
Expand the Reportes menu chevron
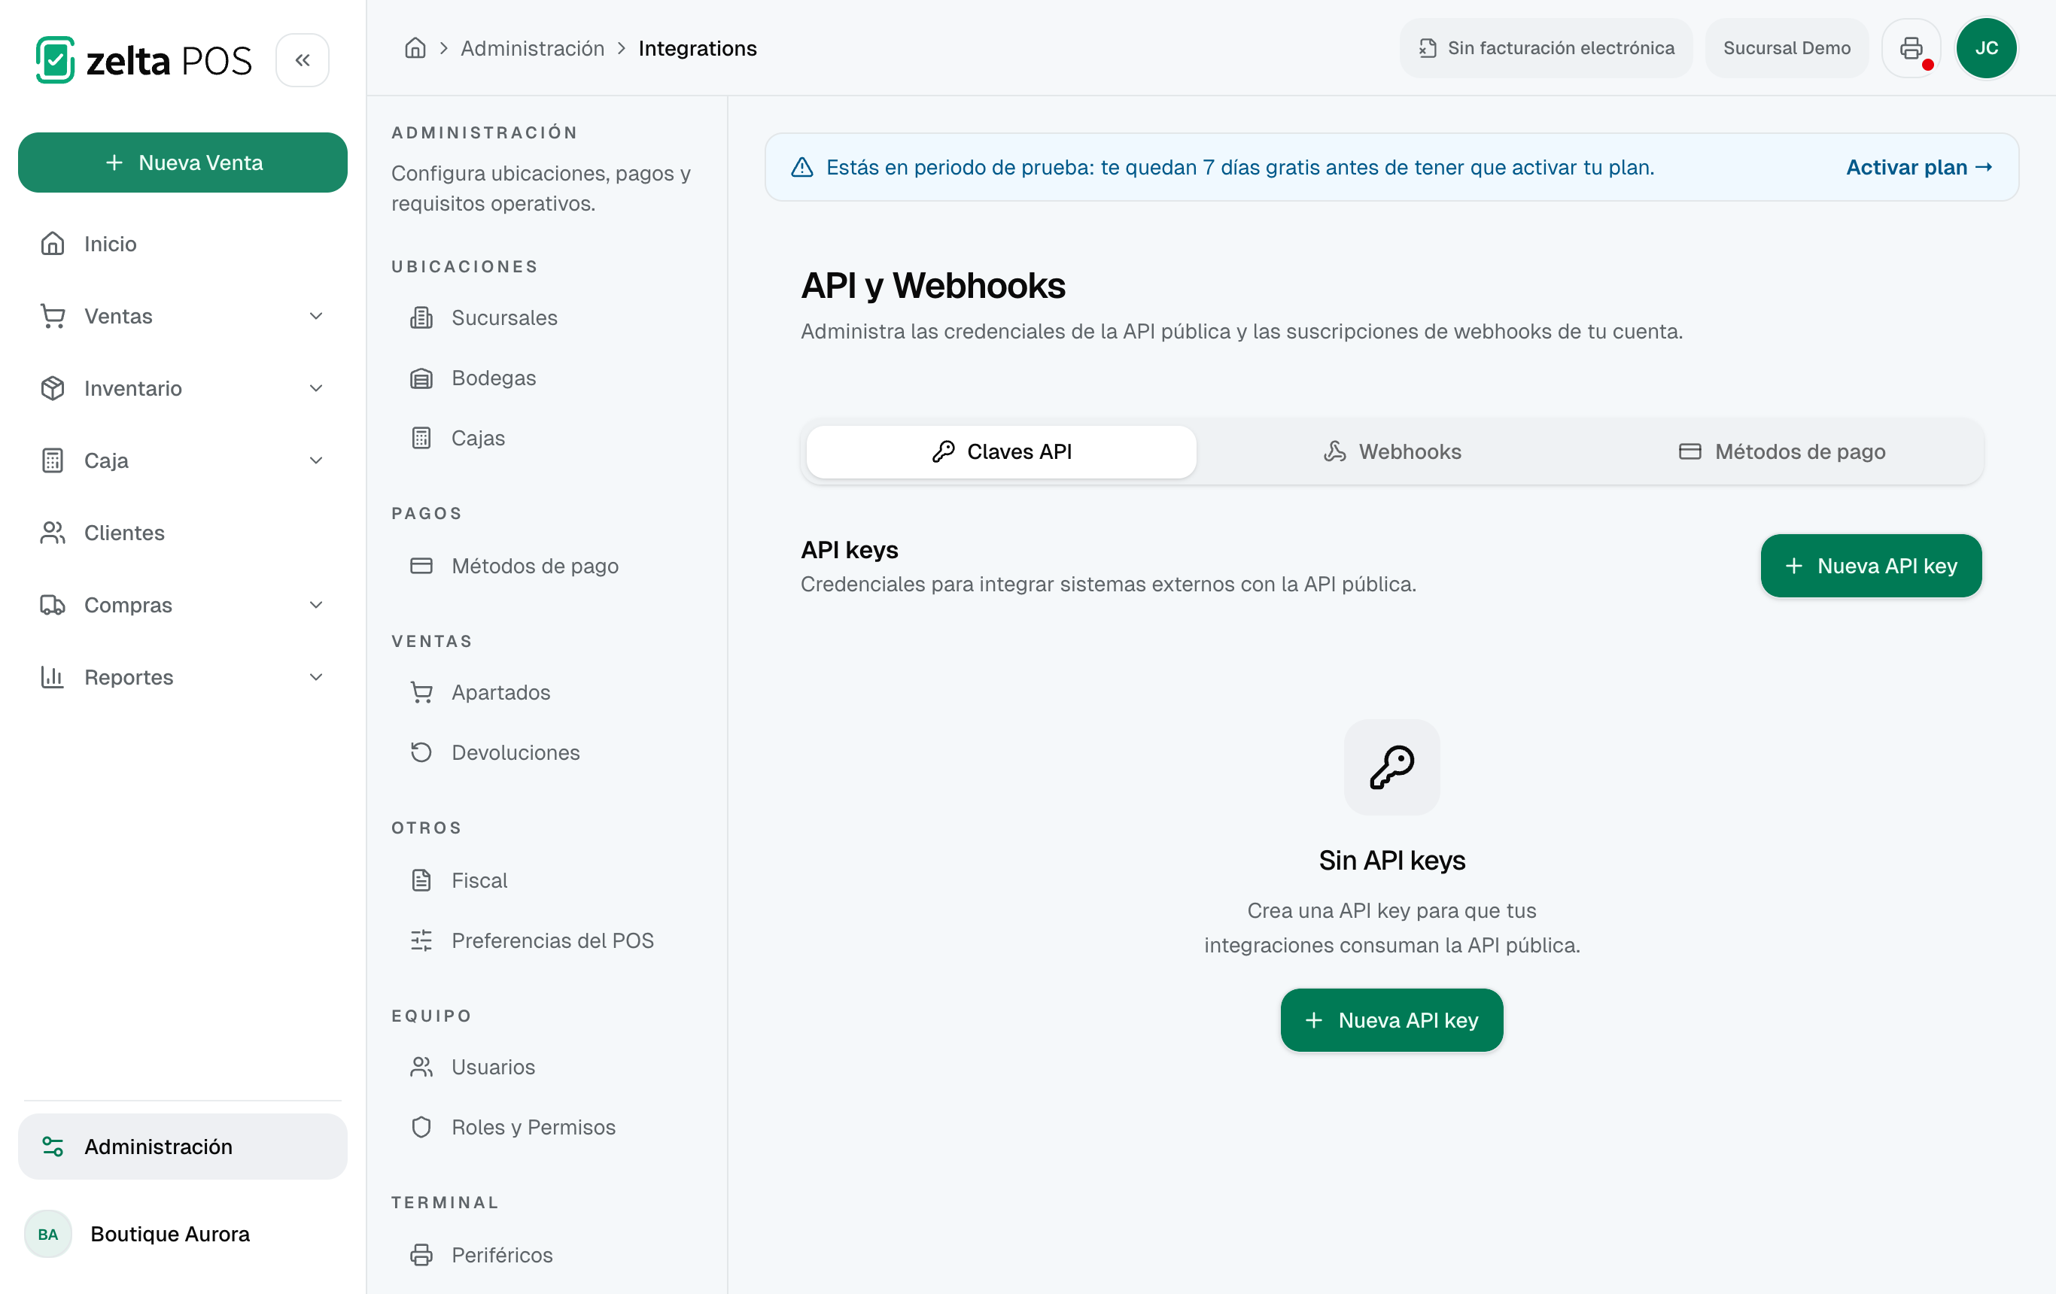316,677
